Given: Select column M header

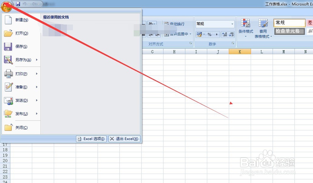Looking at the screenshot, I should pos(284,52).
